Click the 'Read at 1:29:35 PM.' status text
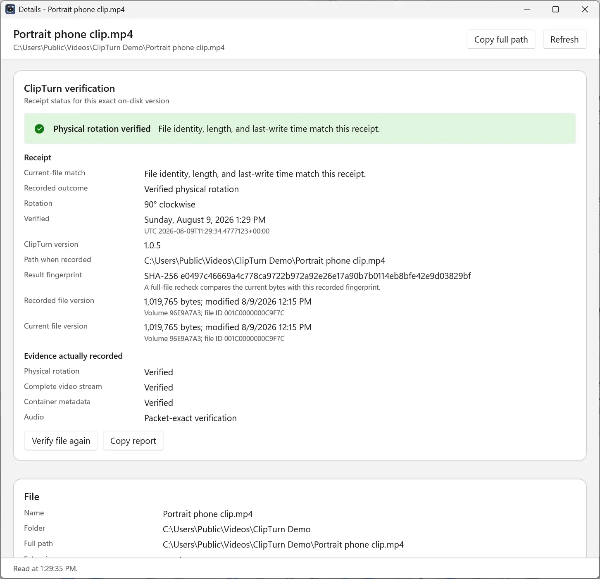This screenshot has height=579, width=600. click(45, 569)
